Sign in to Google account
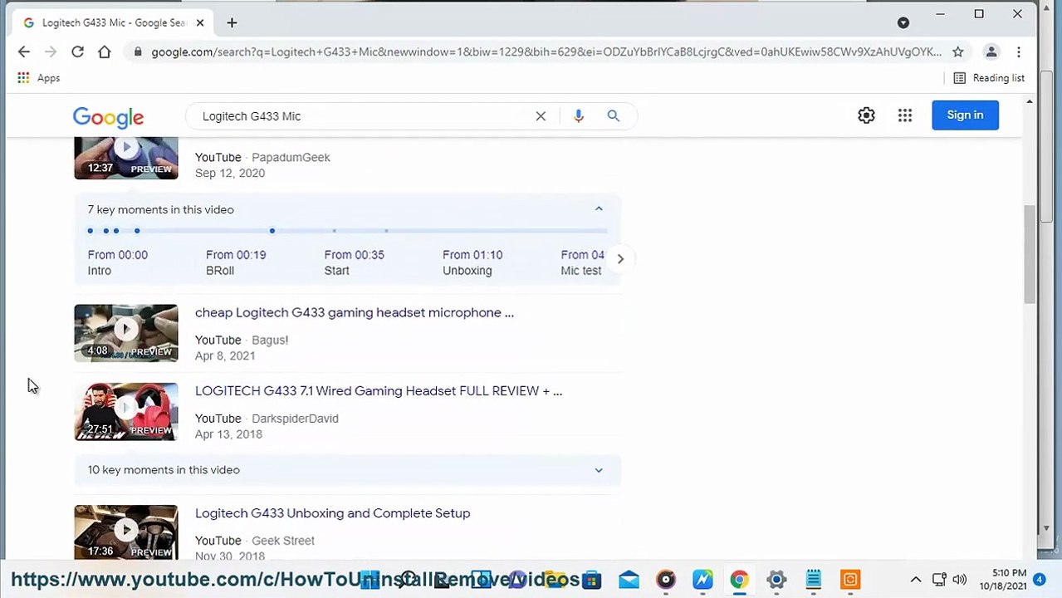 (x=965, y=115)
